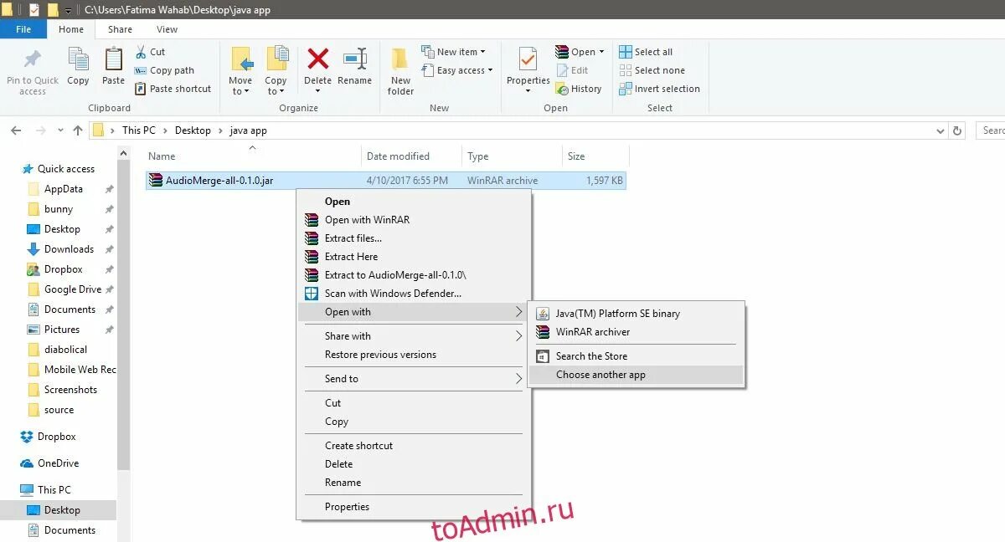1005x542 pixels.
Task: Click the Up one level arrow
Action: pos(78,130)
